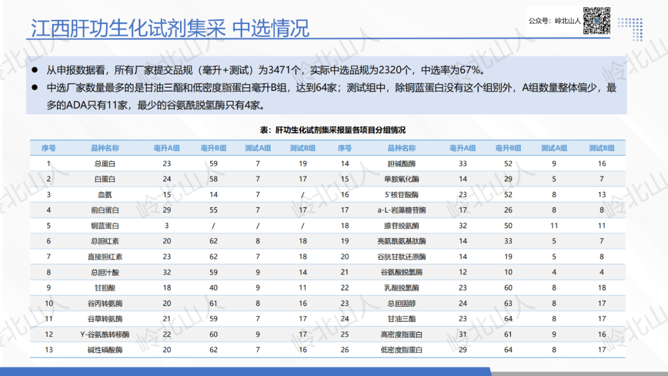
Task: Click sequence number 13
Action: tap(49, 349)
